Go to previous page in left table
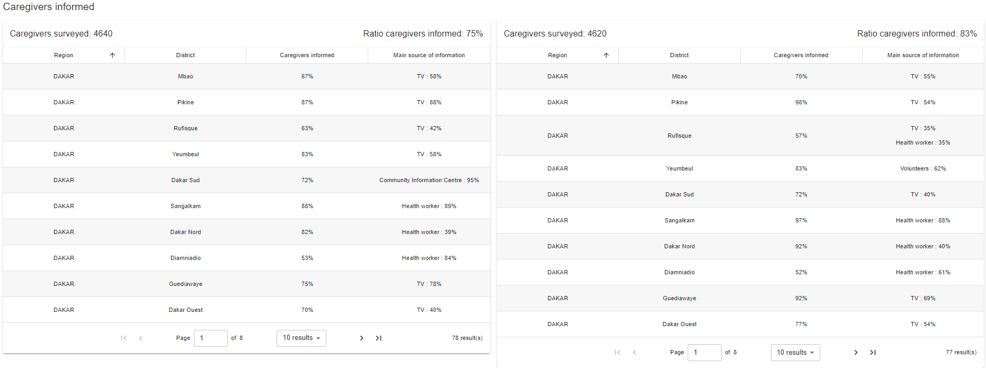This screenshot has height=368, width=986. point(140,338)
